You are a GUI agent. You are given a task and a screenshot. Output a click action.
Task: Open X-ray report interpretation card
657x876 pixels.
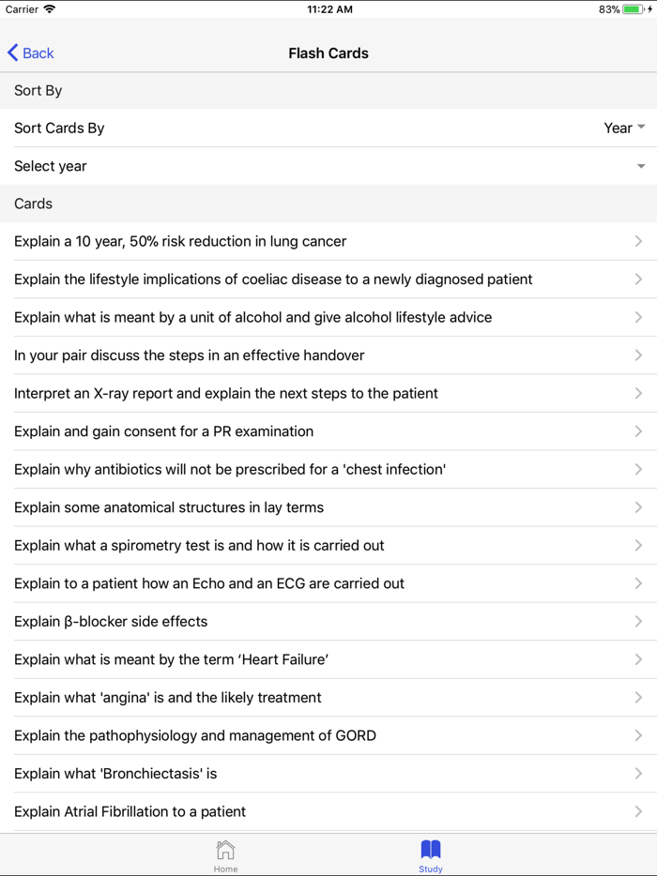(225, 393)
